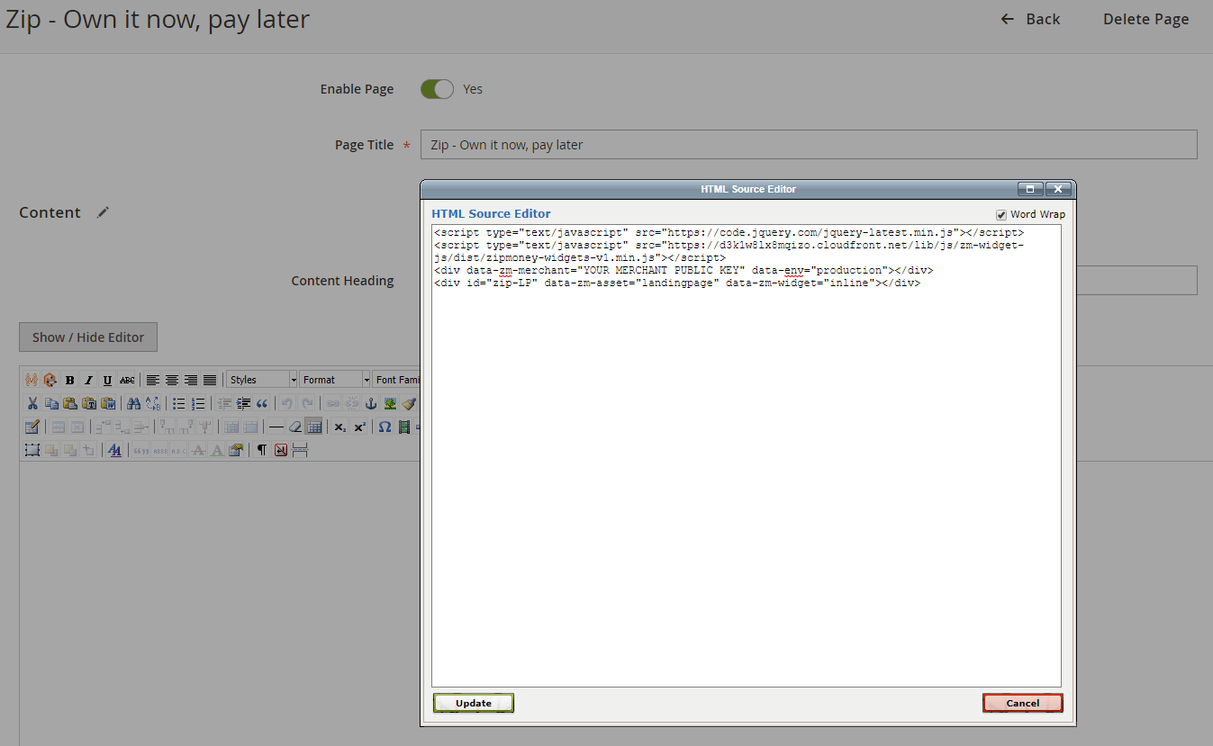Insert page break icon
The height and width of the screenshot is (746, 1213).
300,450
